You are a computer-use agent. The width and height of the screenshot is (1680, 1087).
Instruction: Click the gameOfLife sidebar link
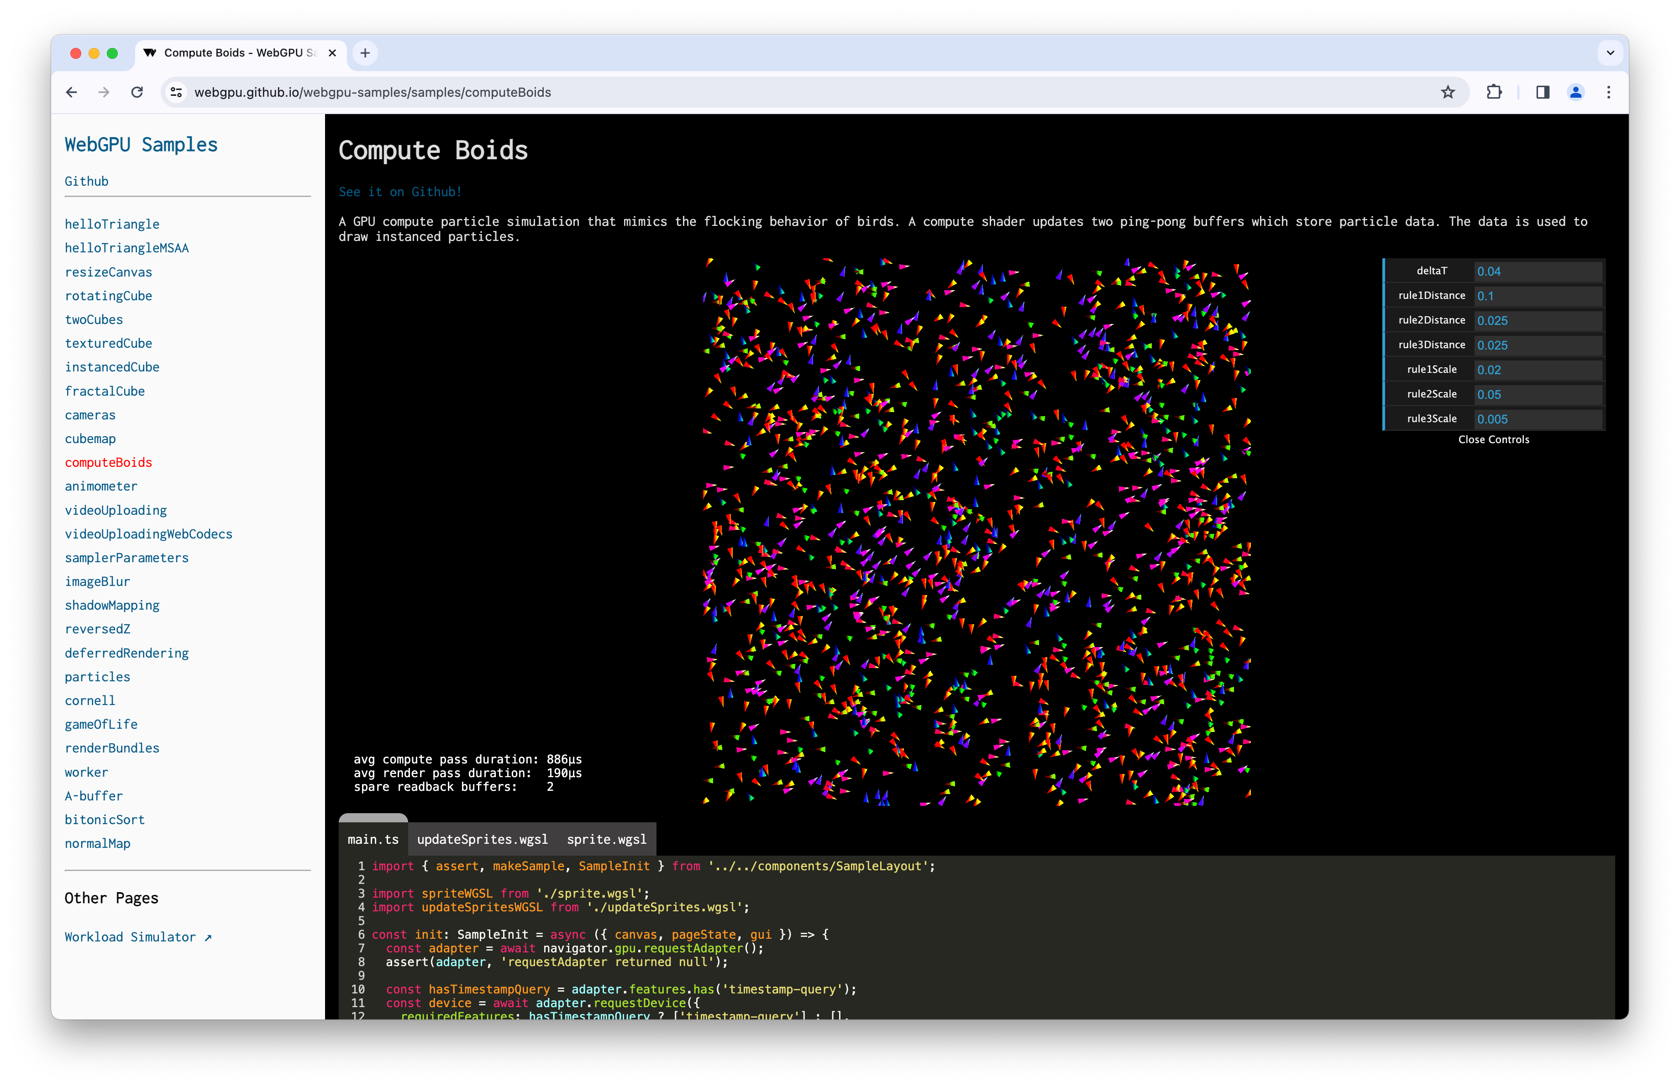coord(99,723)
